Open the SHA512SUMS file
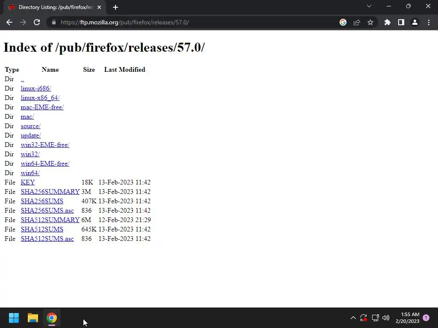Screen dimensions: 438x328 pos(42,229)
